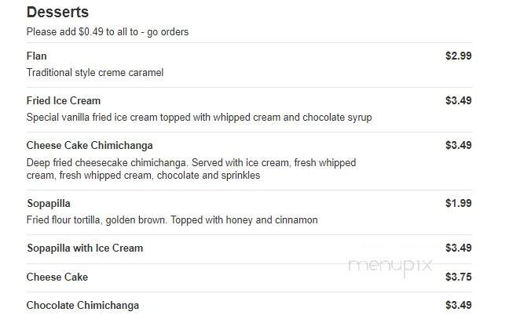
Task: Click the to-go orders surcharge note
Action: click(108, 32)
